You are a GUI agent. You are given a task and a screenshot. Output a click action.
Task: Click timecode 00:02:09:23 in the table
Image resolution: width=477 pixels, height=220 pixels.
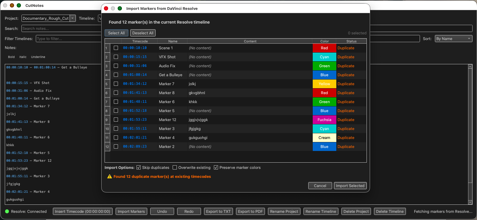coord(135,146)
